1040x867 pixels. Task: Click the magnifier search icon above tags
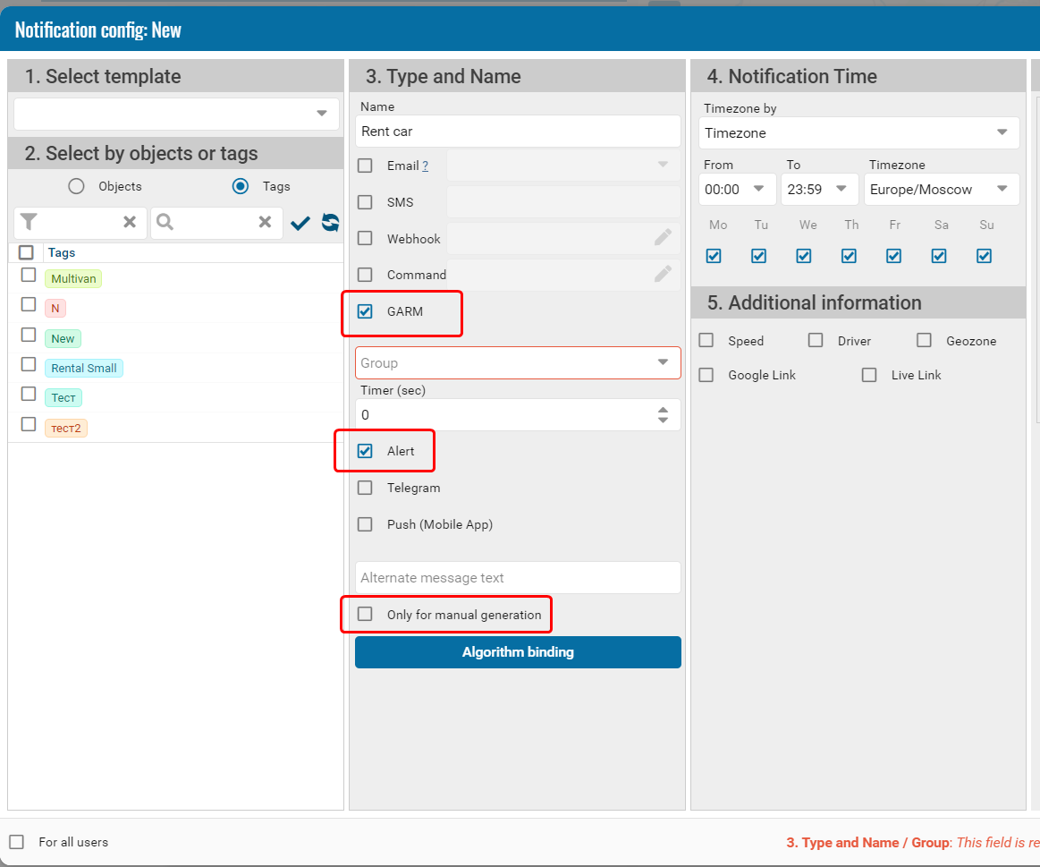[165, 222]
